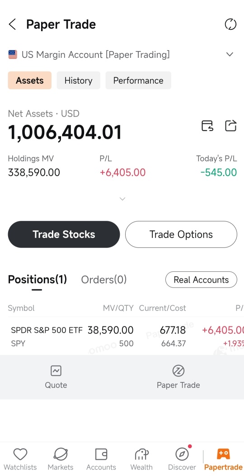
Task: Switch to the History tab
Action: point(78,80)
